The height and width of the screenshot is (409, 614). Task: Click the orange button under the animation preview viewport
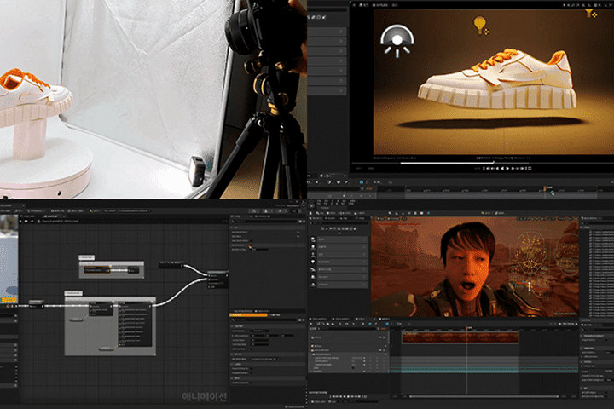tap(9, 300)
